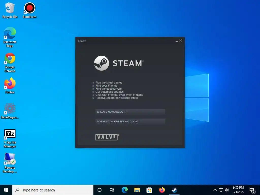This screenshot has height=195, width=260.
Task: Click the 'Steam' window title text
Action: pos(82,41)
